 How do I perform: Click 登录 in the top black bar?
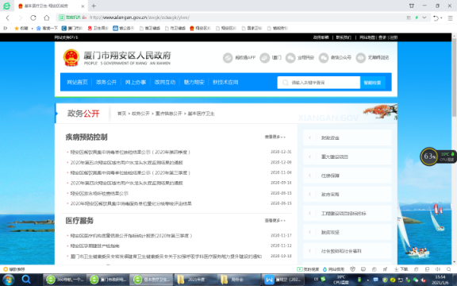click(382, 37)
